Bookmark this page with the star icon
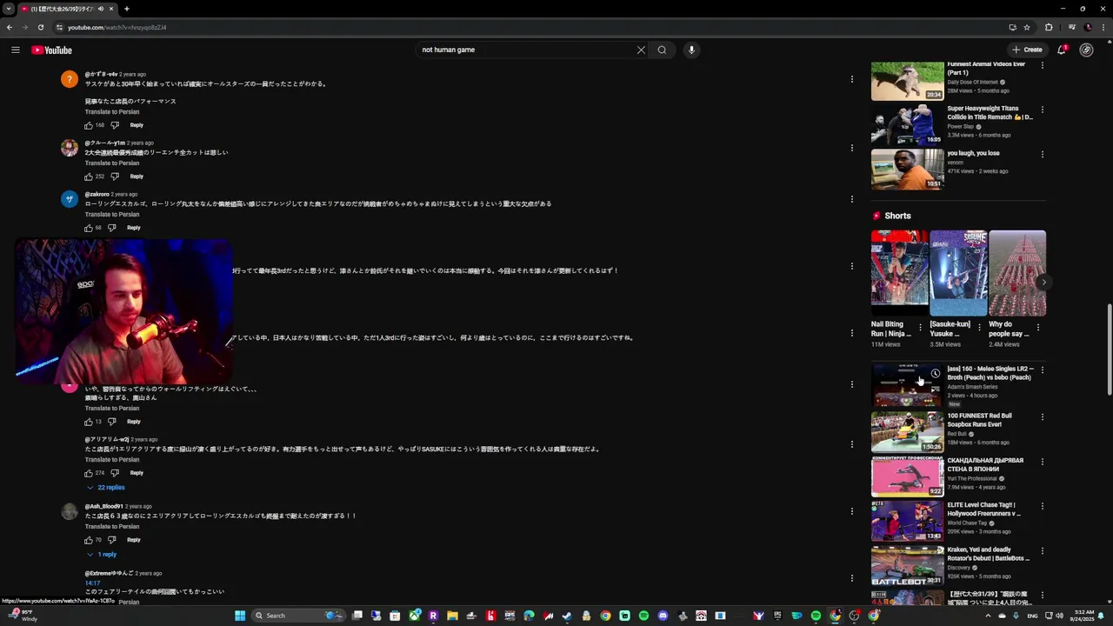Screen dimensions: 1113x626 [x=1027, y=27]
